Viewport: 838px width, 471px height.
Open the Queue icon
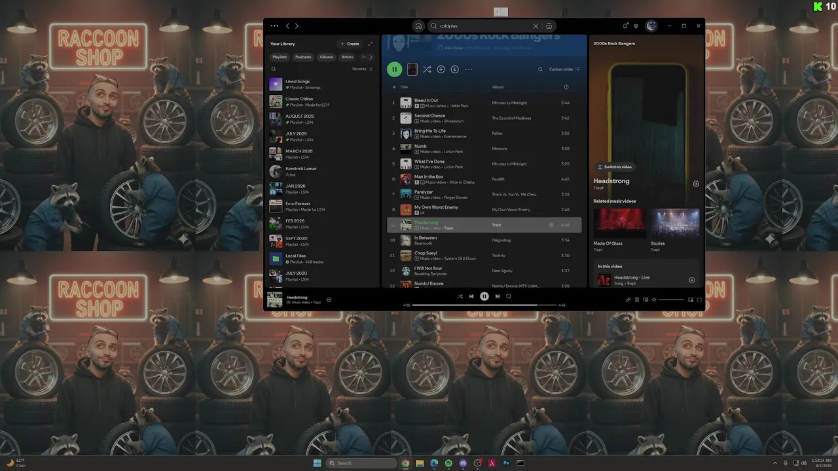pyautogui.click(x=637, y=300)
